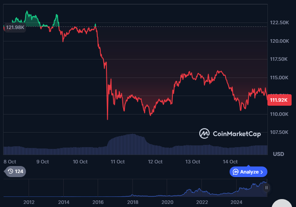Click the volume bars area under the chart

pos(132,144)
